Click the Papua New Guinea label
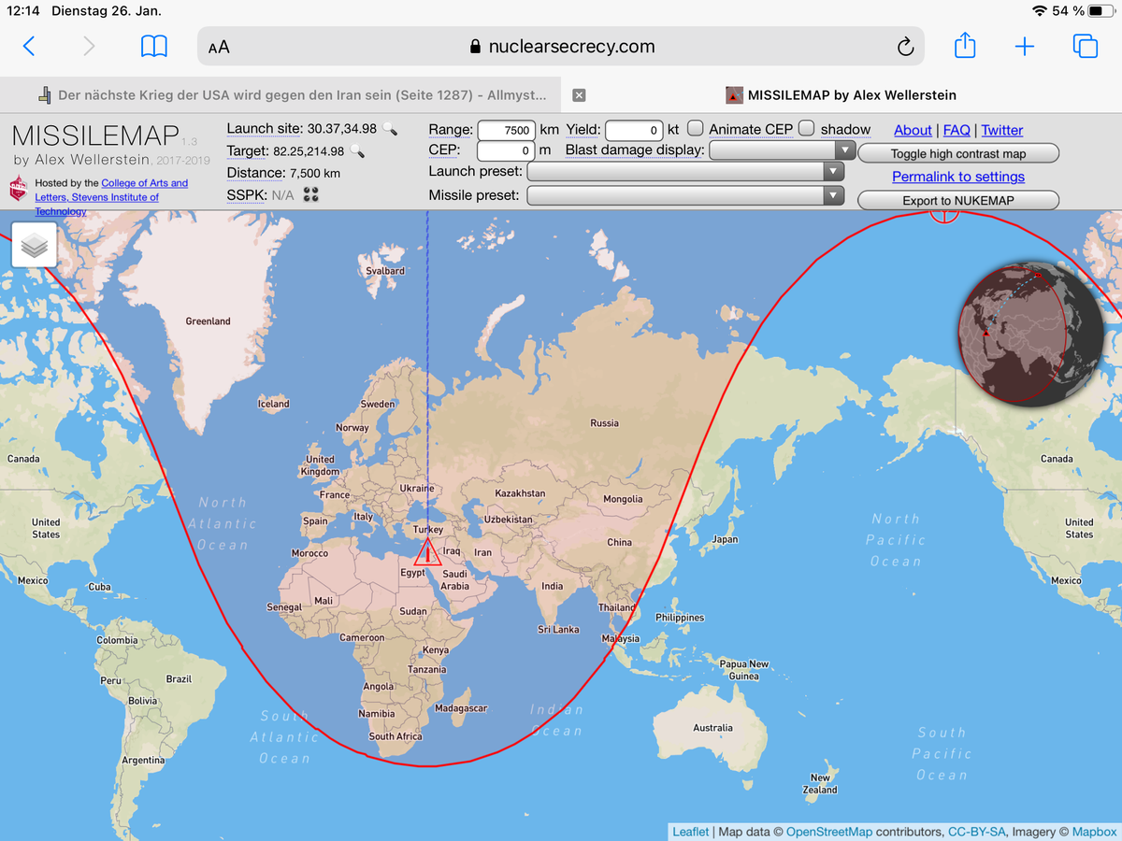Image resolution: width=1122 pixels, height=841 pixels. pos(744,670)
